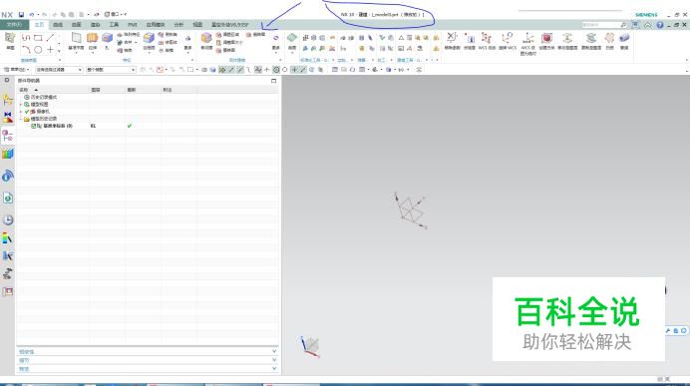Image resolution: width=690 pixels, height=386 pixels.
Task: Toggle the snap point endpoint option
Action: click(231, 70)
